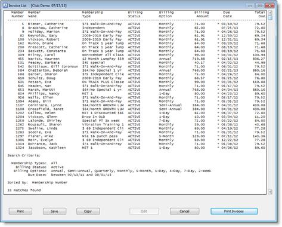This screenshot has height=227, width=282.
Task: Cancel the Invoice List dialog
Action: coord(184,211)
